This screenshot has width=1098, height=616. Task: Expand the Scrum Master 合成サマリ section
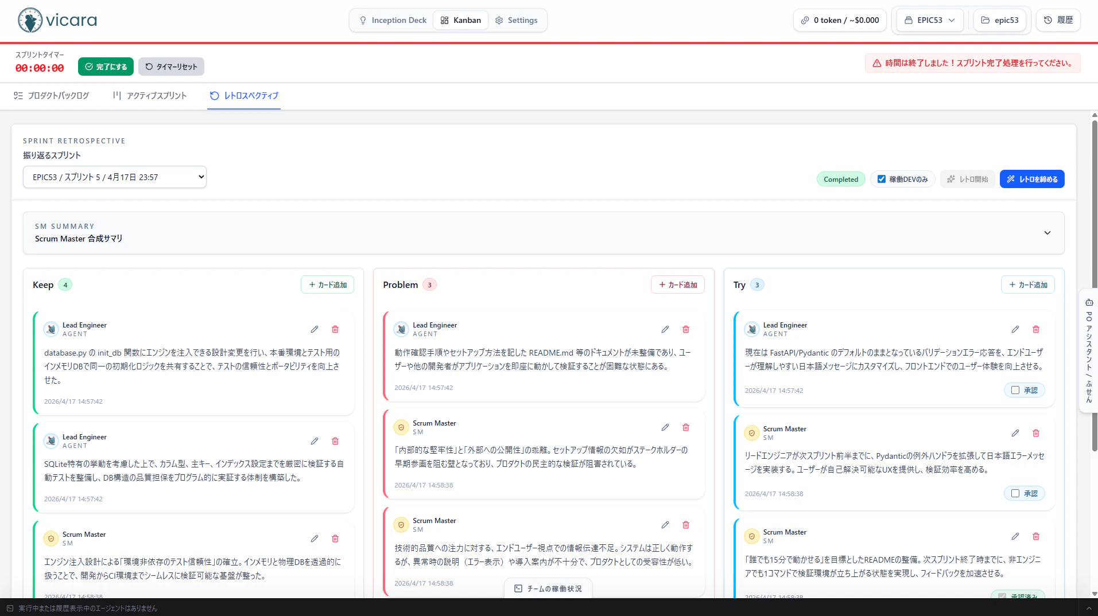544,233
